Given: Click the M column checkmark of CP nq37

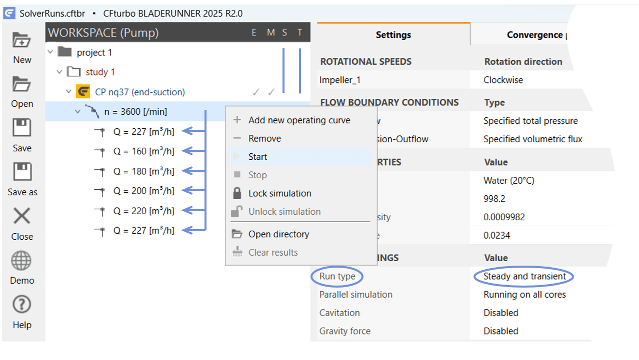Looking at the screenshot, I should (271, 92).
